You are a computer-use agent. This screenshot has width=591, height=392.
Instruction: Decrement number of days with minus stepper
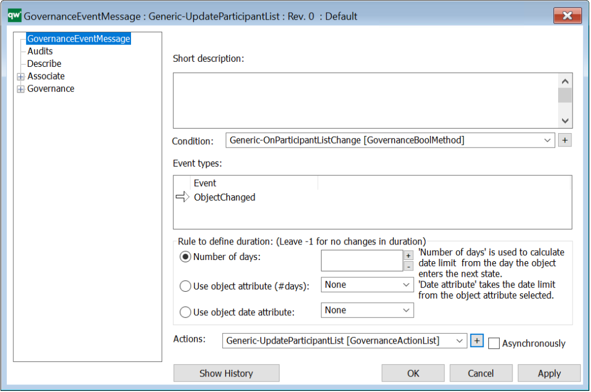408,266
